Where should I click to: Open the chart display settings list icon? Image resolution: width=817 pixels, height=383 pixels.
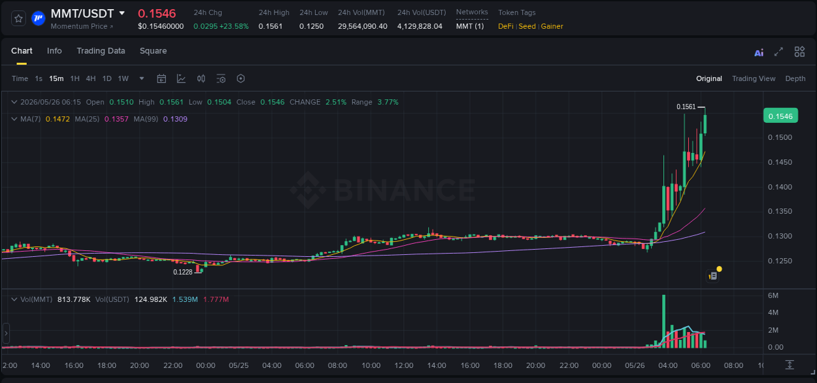click(x=221, y=78)
